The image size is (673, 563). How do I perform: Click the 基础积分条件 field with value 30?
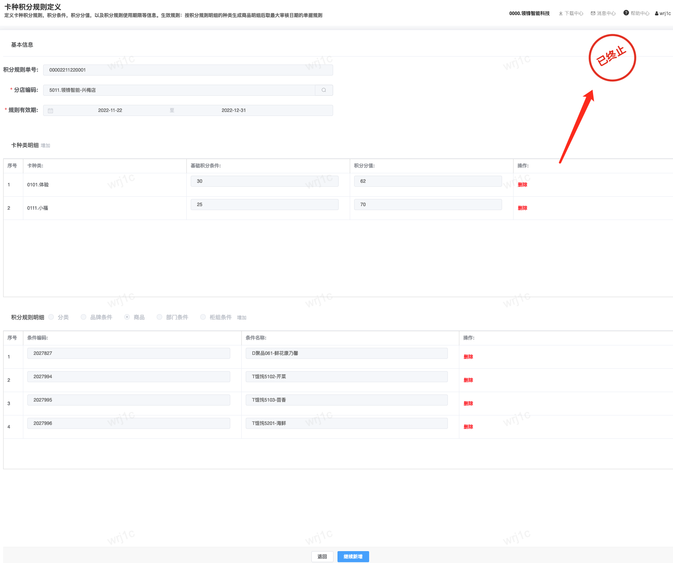pyautogui.click(x=265, y=181)
